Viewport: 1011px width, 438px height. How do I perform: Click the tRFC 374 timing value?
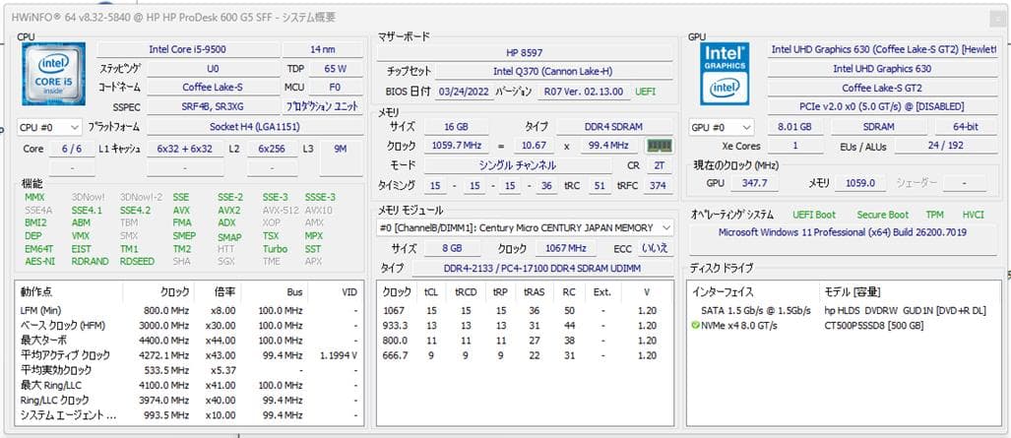click(658, 186)
